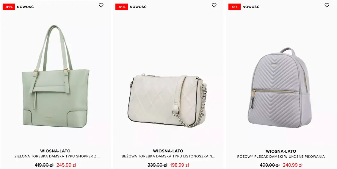
Task: Click the sale price 198,99 zł
Action: 179,165
